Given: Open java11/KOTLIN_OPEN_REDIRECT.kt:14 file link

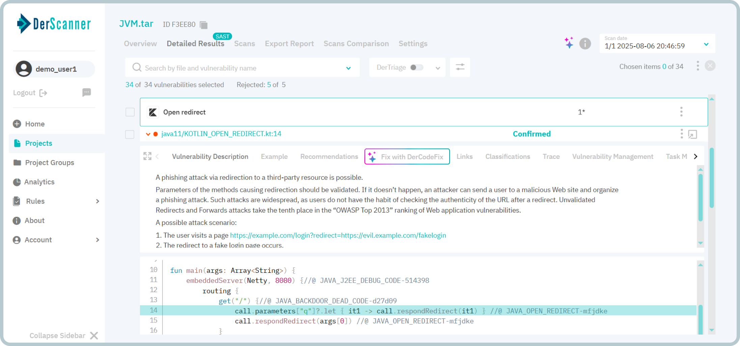Looking at the screenshot, I should coord(221,134).
